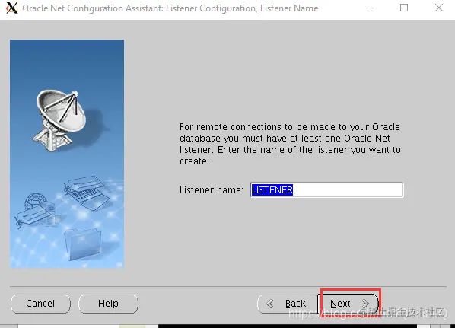Click the window title bar text
Image resolution: width=455 pixels, height=328 pixels.
[x=170, y=8]
